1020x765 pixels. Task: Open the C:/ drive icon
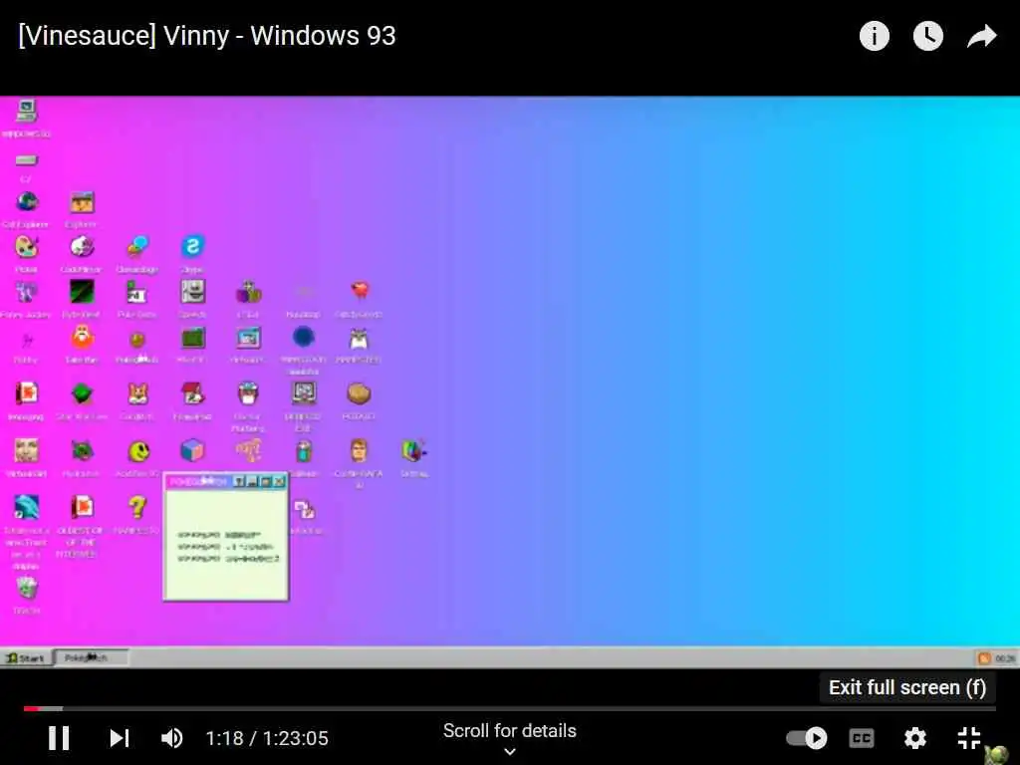[26, 160]
